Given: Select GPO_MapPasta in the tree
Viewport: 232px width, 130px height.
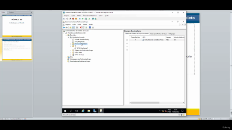Looking at the screenshot, I should point(79,42).
